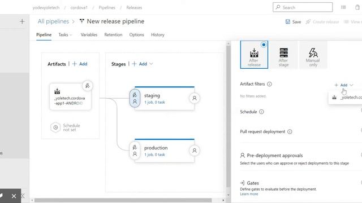This screenshot has width=362, height=203.
Task: Go to All pipelines breadcrumb
Action: pyautogui.click(x=53, y=21)
